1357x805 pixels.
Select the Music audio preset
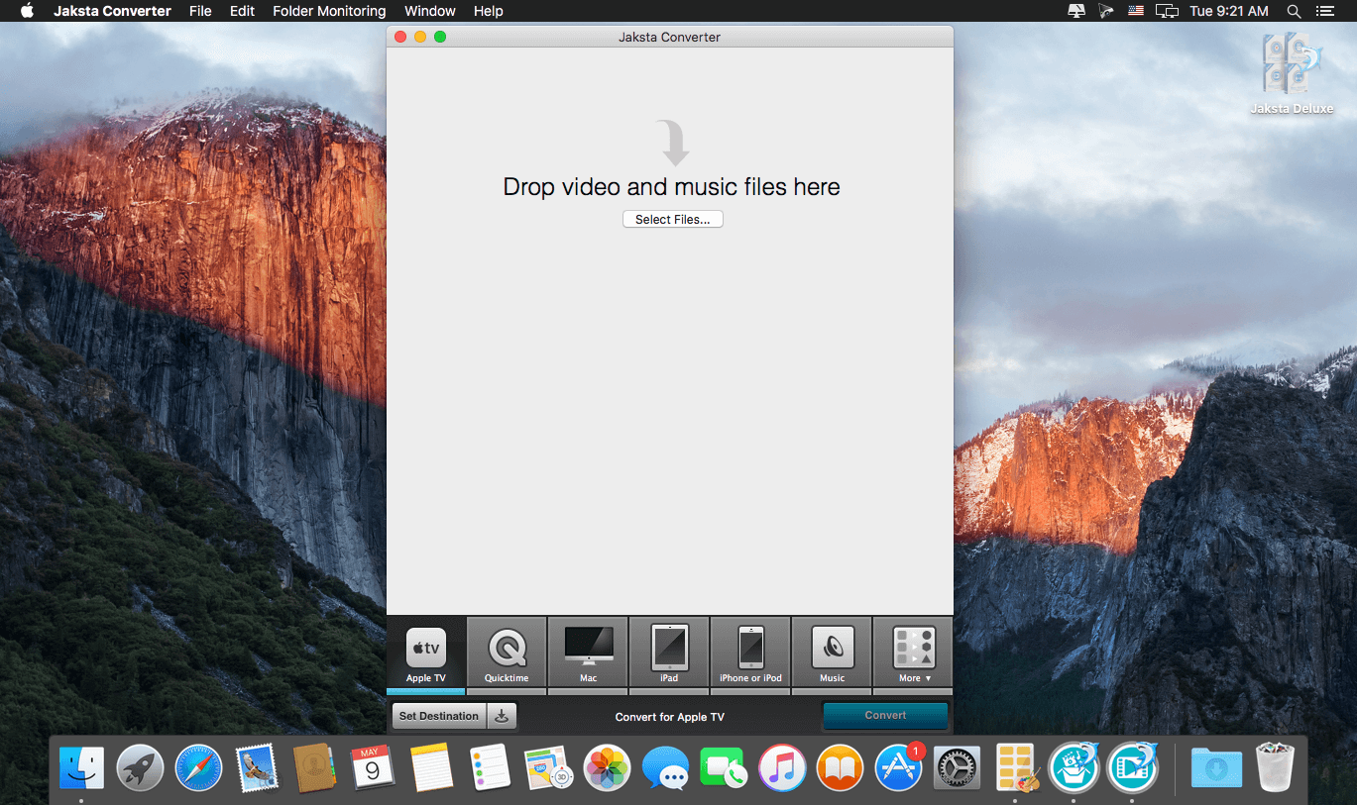tap(832, 653)
